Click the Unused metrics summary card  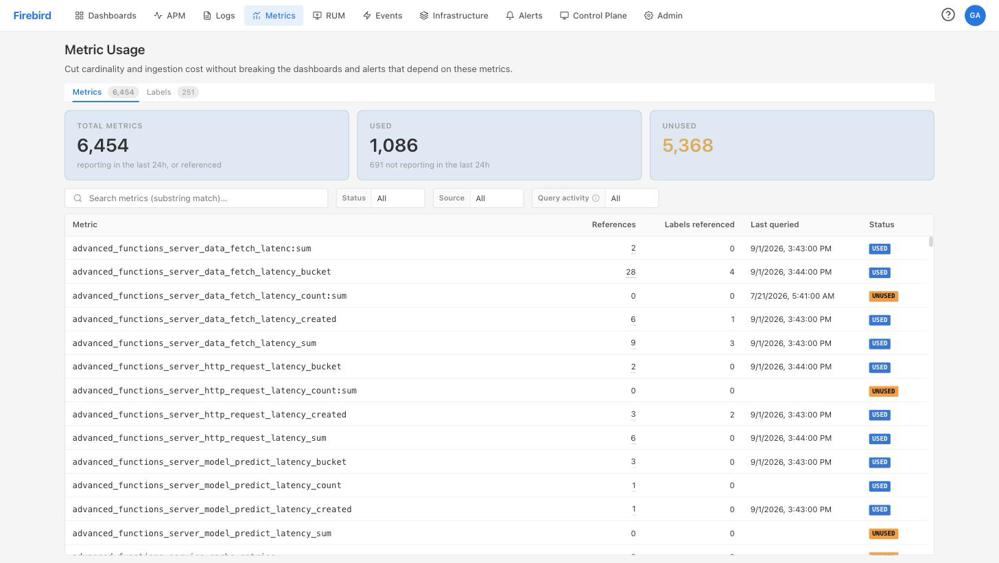(792, 145)
